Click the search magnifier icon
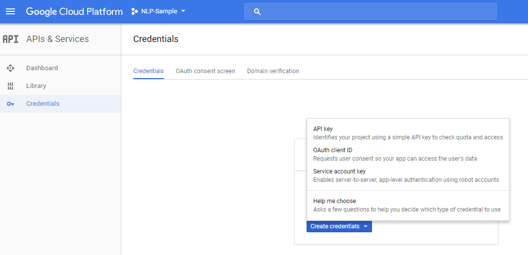Image resolution: width=528 pixels, height=255 pixels. (257, 12)
